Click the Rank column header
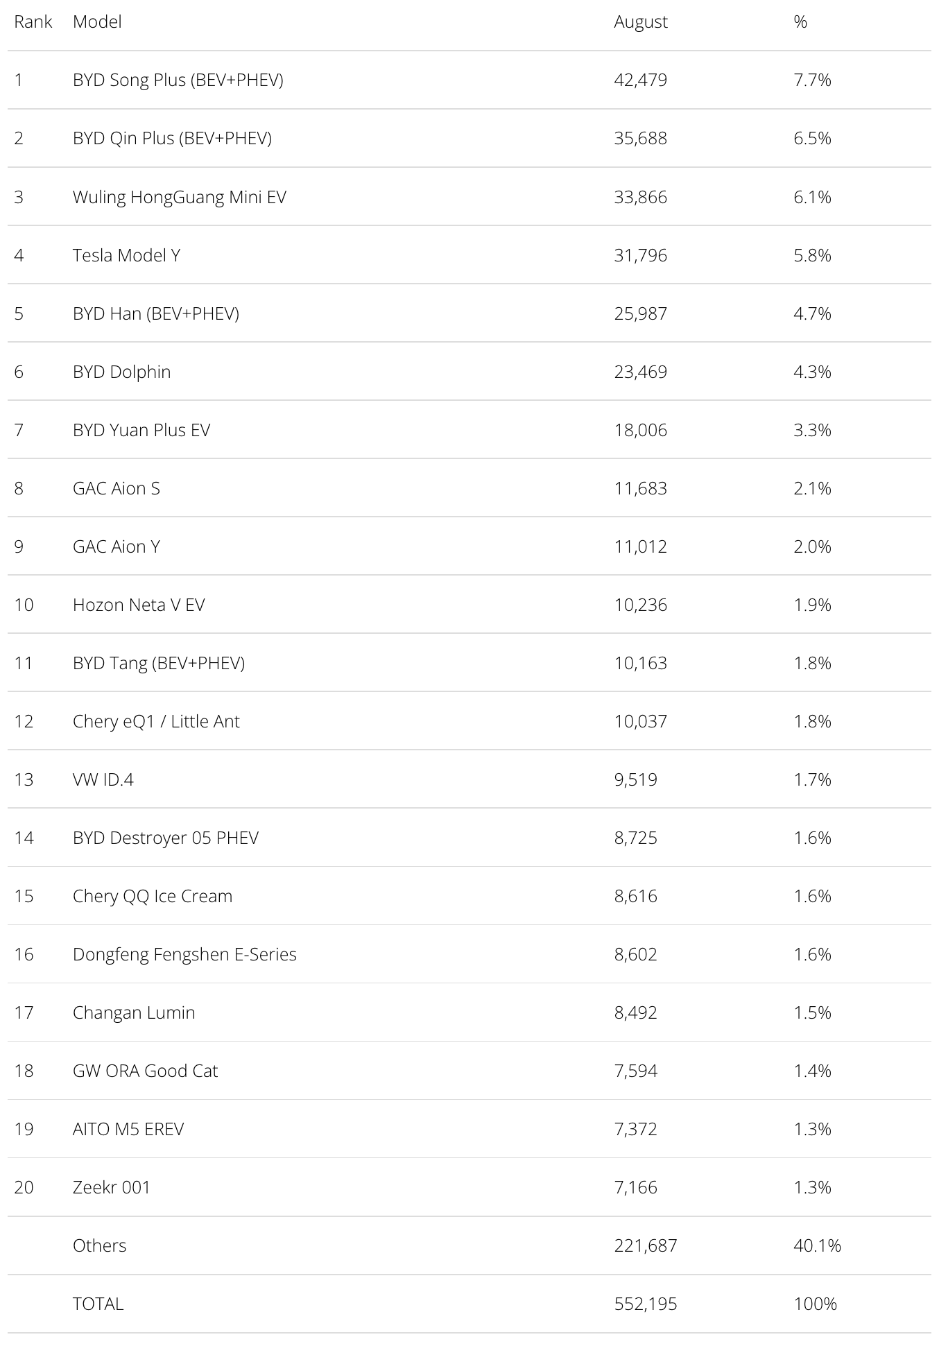The image size is (939, 1346). point(33,21)
